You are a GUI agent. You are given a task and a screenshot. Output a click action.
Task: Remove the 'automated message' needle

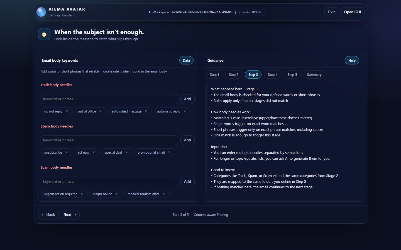pos(146,111)
